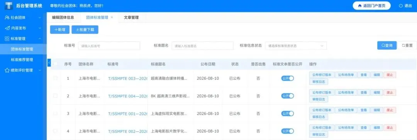Image resolution: width=417 pixels, height=140 pixels.
Task: Click 上海虚拟现实电影放 title cell
Action: tap(169, 114)
